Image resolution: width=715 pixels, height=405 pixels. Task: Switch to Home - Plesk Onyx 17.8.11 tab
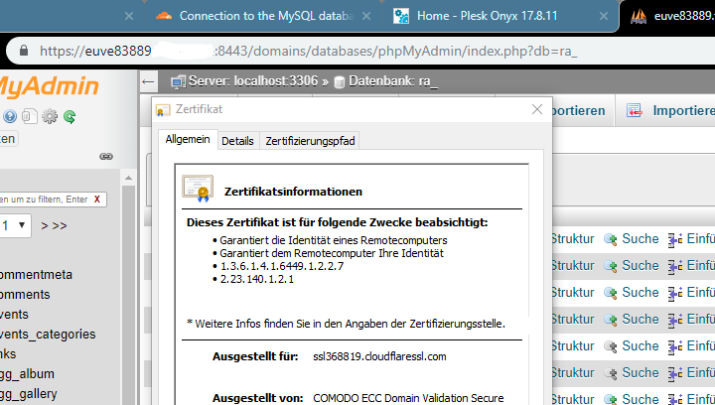click(487, 16)
